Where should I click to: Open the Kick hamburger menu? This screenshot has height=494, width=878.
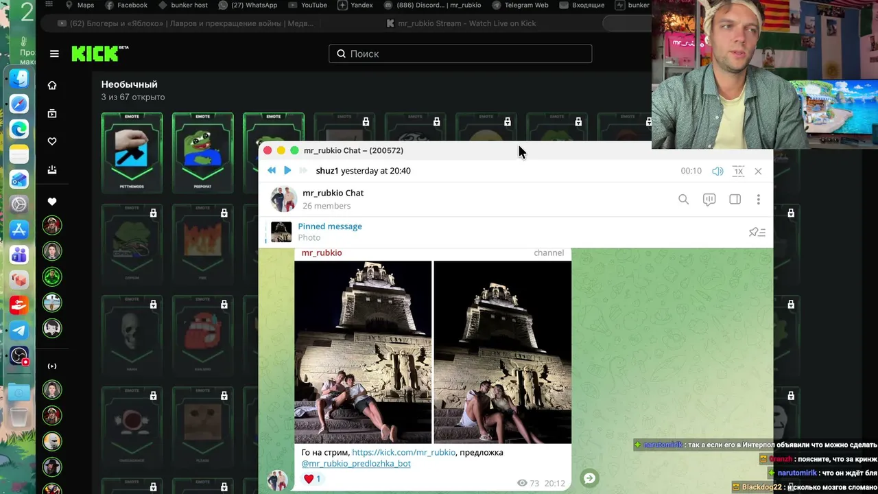(x=54, y=54)
